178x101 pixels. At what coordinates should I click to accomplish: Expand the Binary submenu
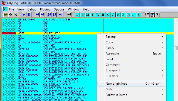tap(132, 48)
